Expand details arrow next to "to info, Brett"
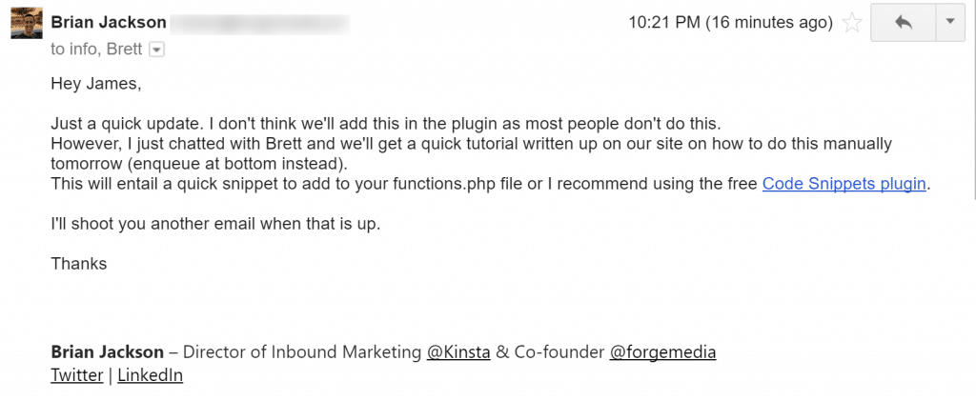This screenshot has height=401, width=976. click(x=157, y=50)
